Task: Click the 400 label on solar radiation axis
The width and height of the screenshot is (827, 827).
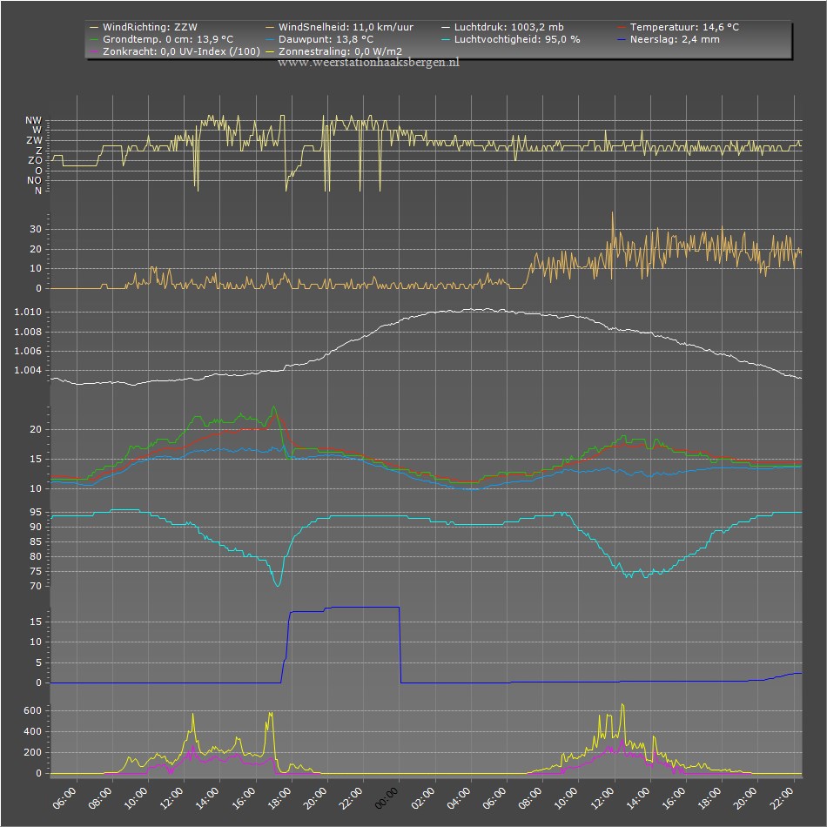Action: (32, 731)
